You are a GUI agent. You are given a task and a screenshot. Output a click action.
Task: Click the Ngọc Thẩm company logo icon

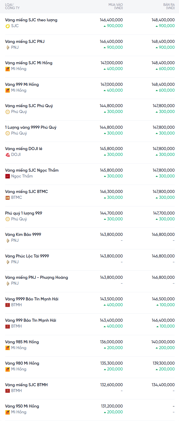pyautogui.click(x=8, y=176)
